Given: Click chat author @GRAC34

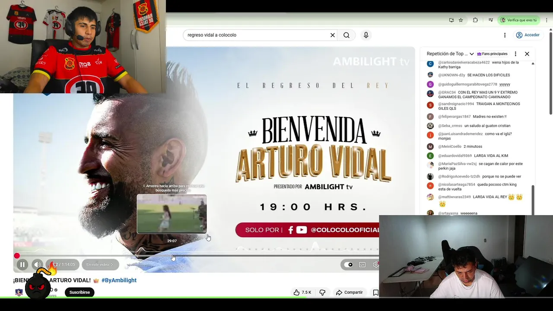Looking at the screenshot, I should [x=447, y=92].
